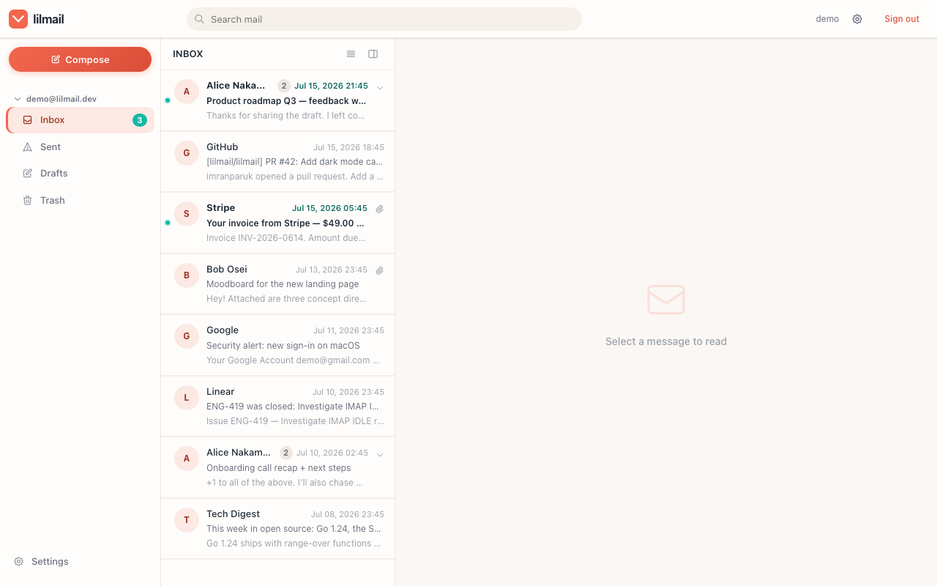Open GitHub PR #42 dark mode email

pos(278,162)
